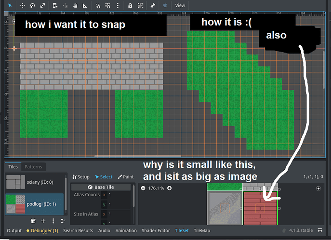Select the podlogi (ID: 1) atlas source

tap(35, 204)
